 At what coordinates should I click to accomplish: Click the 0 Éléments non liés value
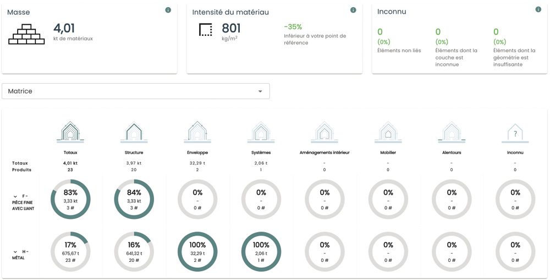[380, 32]
